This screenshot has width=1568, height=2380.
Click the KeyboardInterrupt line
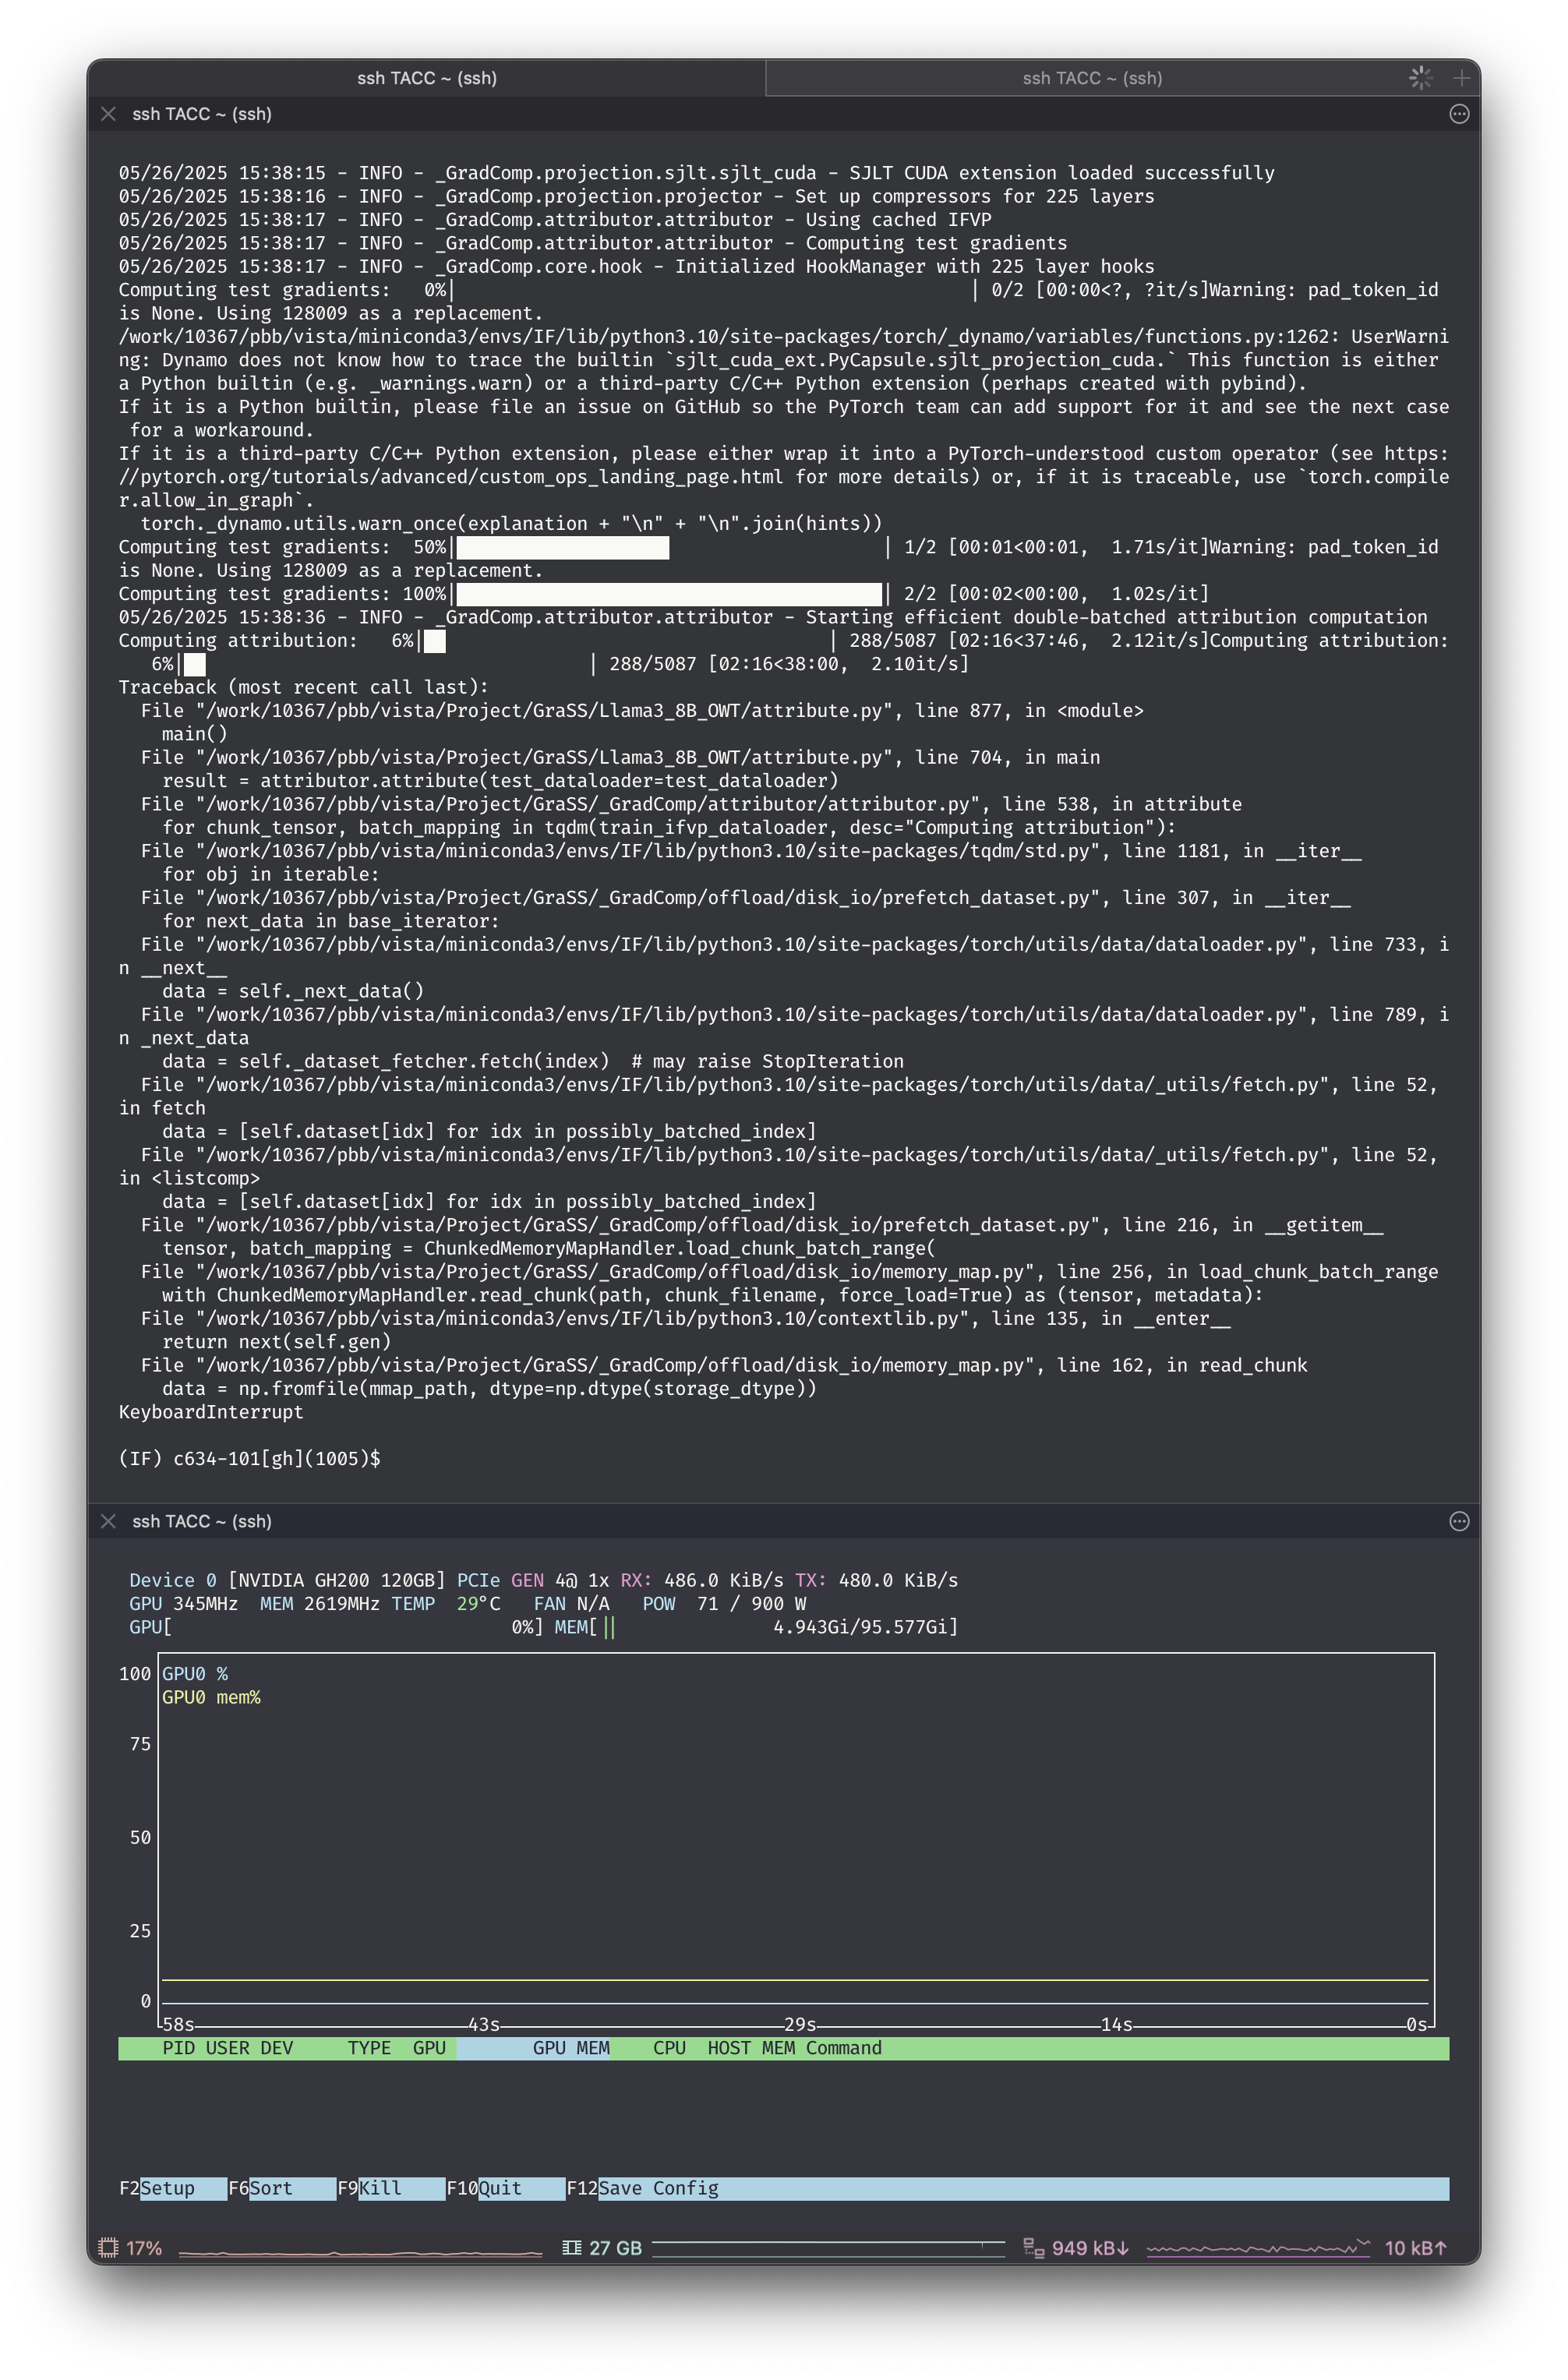point(211,1412)
